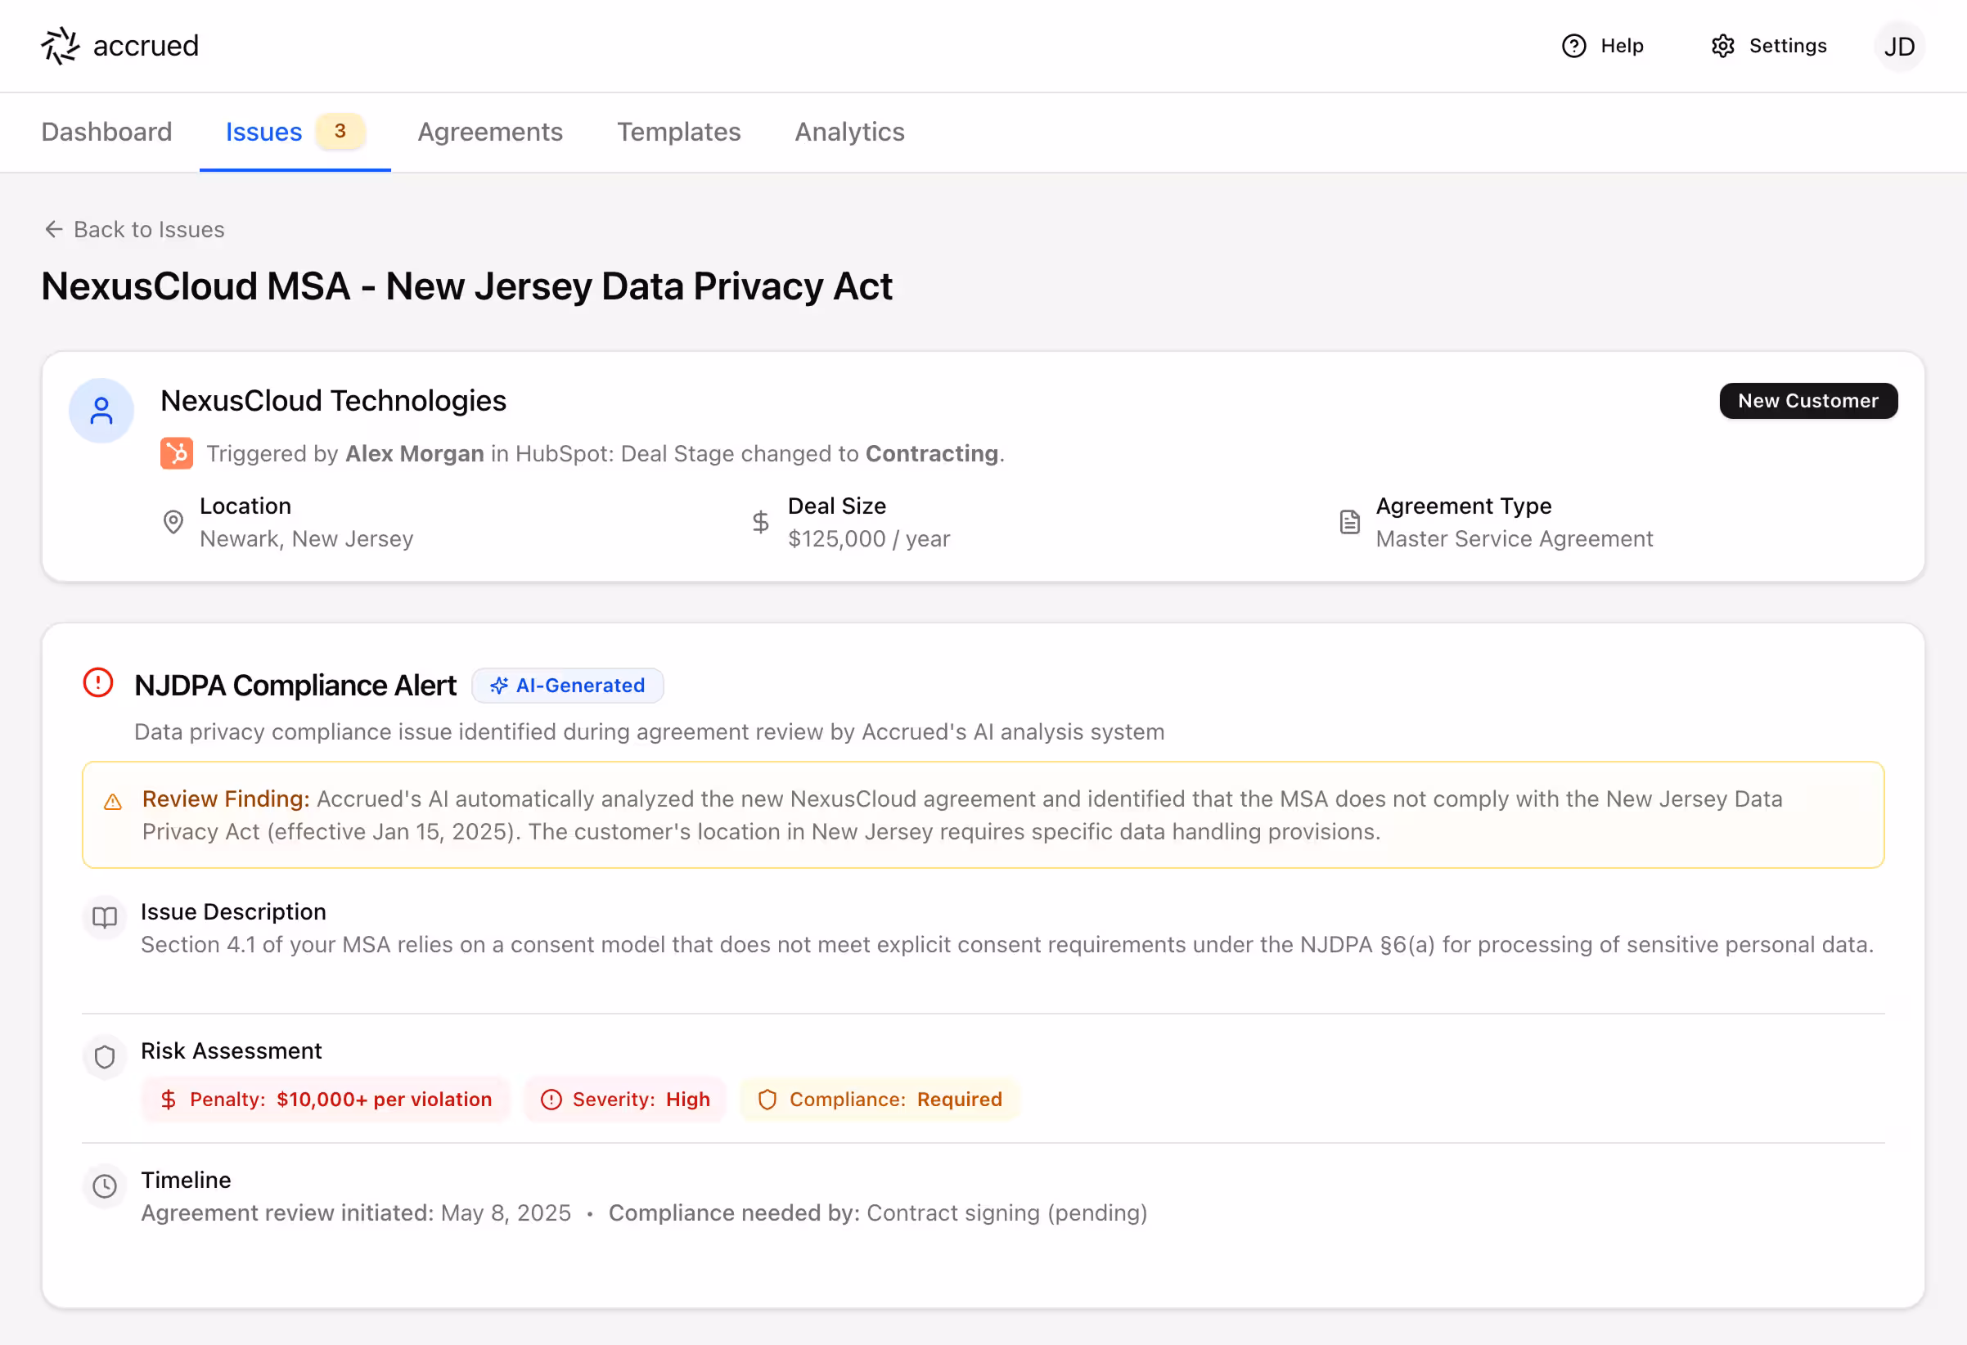This screenshot has height=1345, width=1967.
Task: Open the JD user avatar
Action: pos(1899,46)
